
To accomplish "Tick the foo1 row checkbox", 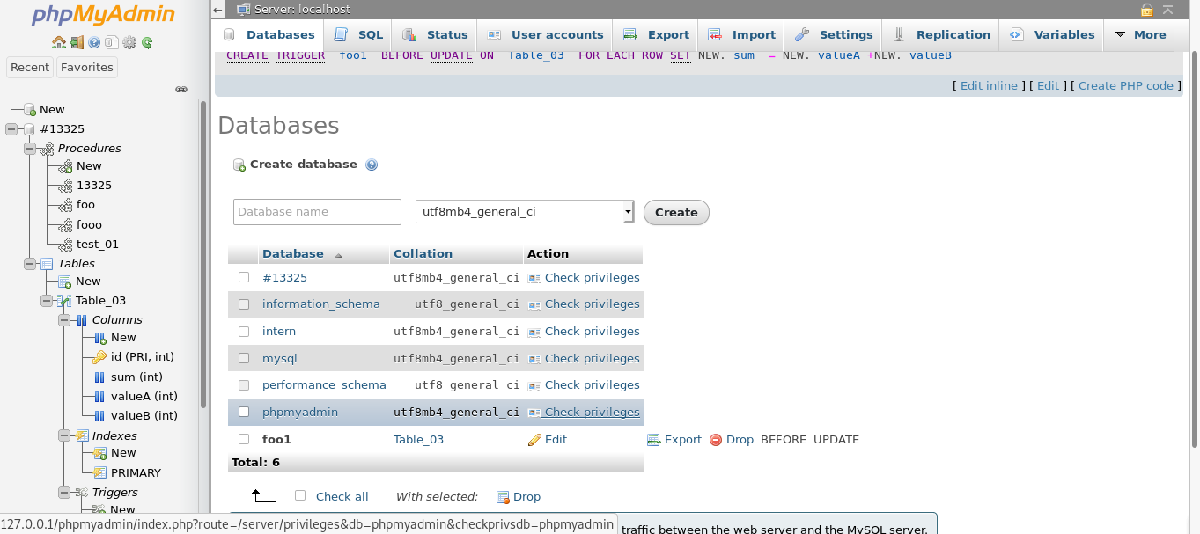I will (x=244, y=439).
